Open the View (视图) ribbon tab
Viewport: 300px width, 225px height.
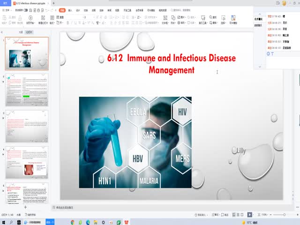point(117,10)
